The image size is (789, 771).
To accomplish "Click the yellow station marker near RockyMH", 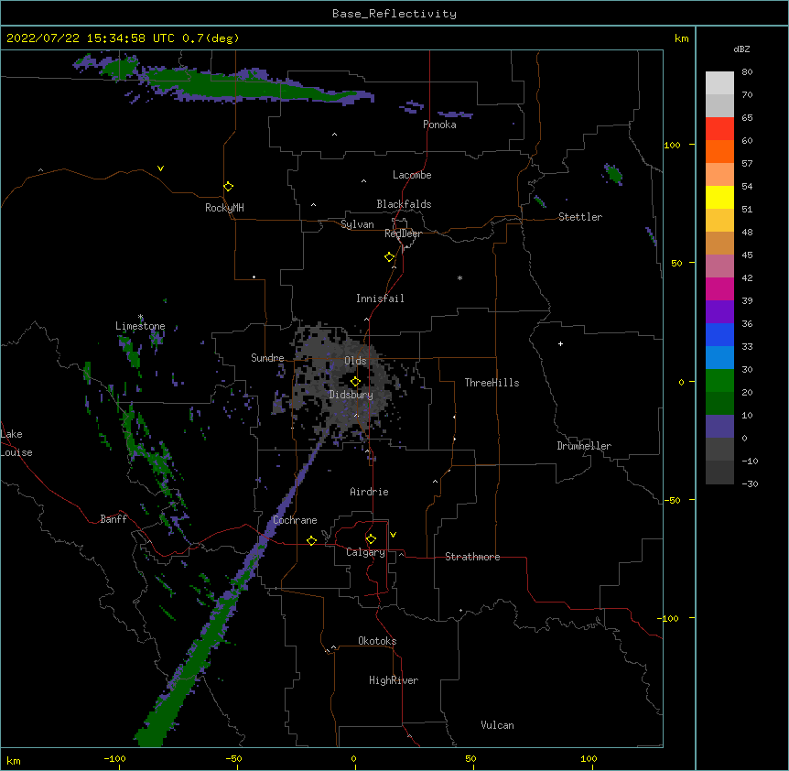I will click(x=228, y=187).
